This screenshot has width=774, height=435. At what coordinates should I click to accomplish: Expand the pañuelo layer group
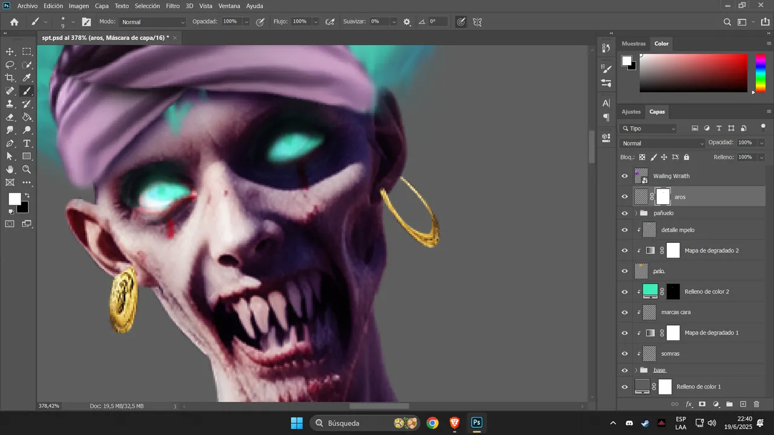pyautogui.click(x=636, y=213)
